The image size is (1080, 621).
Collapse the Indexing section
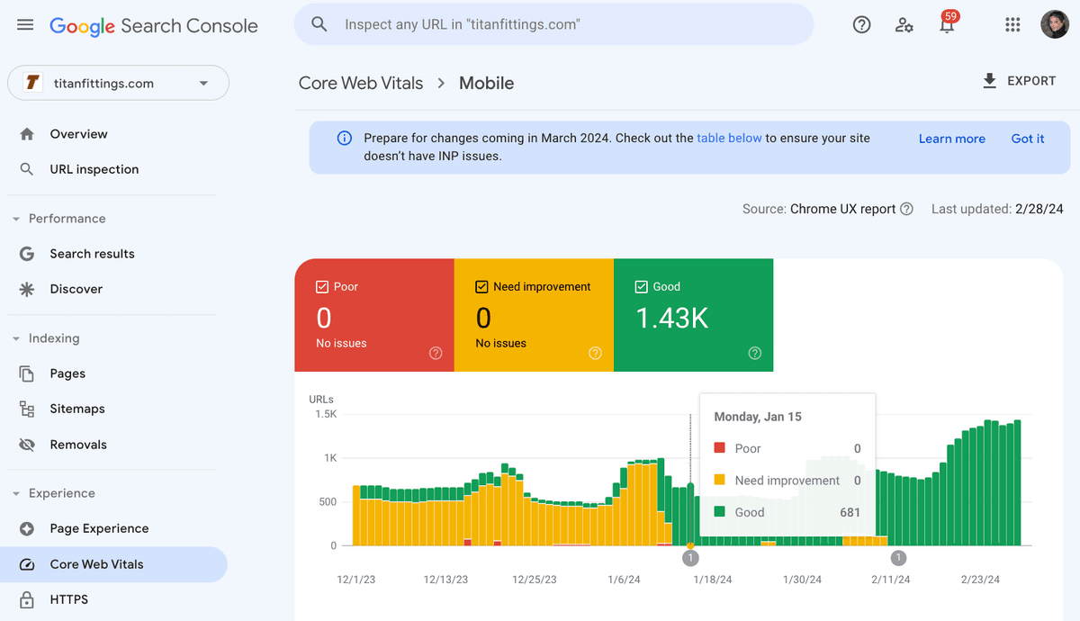(16, 338)
